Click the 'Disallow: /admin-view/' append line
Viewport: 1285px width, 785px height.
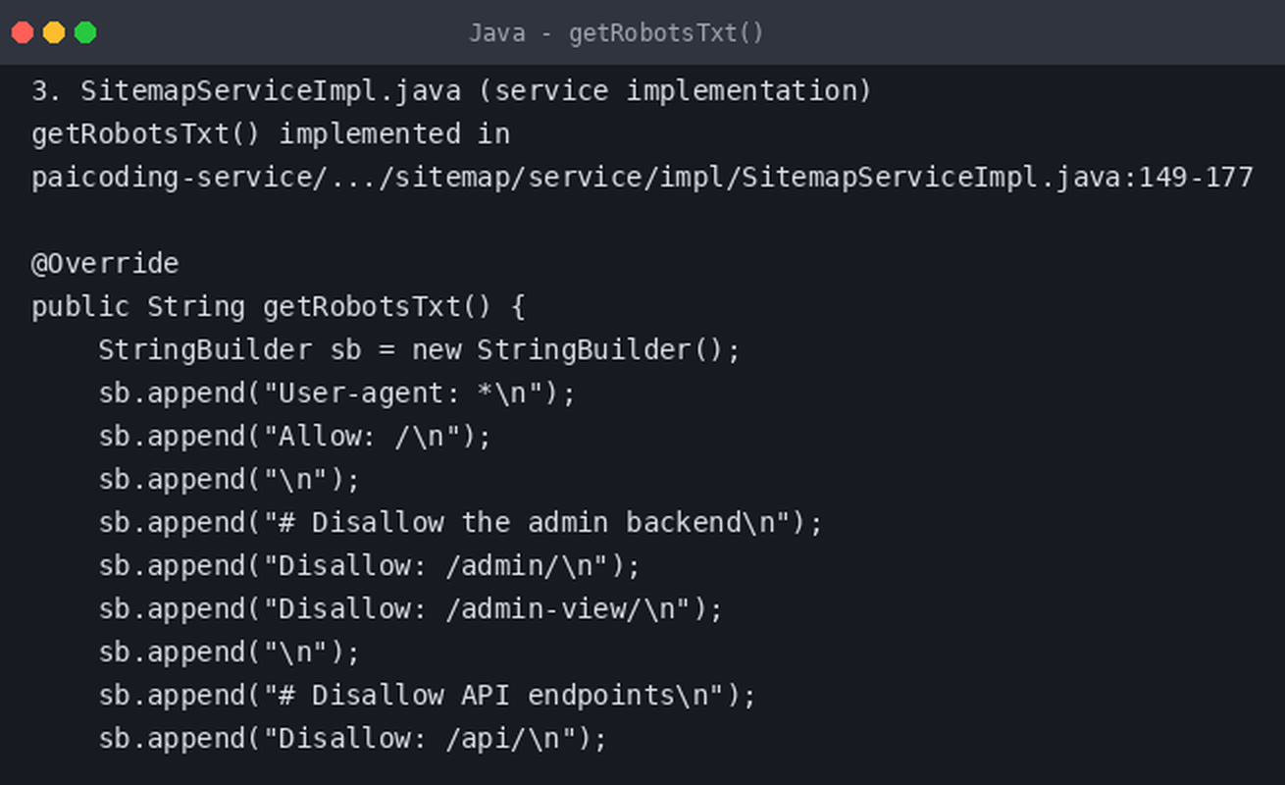(410, 609)
